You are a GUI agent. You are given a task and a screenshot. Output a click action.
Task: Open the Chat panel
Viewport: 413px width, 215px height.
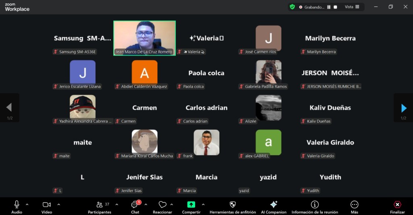coord(135,205)
